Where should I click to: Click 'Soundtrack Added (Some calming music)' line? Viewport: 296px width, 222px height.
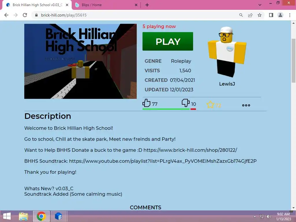73,194
